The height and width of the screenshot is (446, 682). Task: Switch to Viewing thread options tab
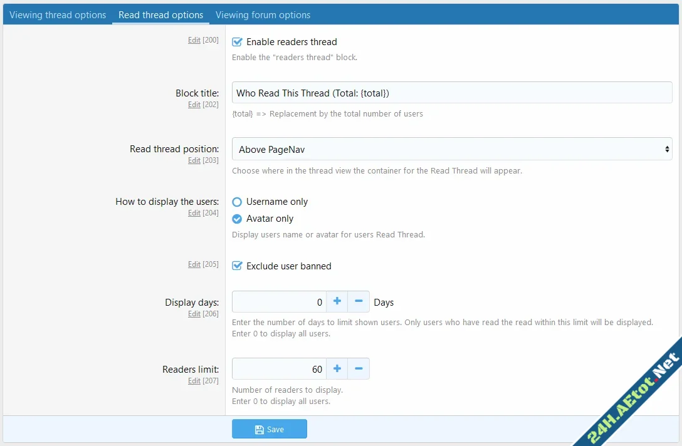tap(58, 15)
